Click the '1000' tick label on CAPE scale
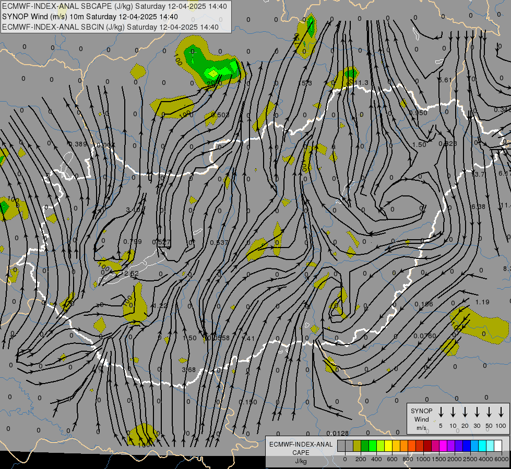Viewport: 511px width, 469px height. click(x=423, y=459)
